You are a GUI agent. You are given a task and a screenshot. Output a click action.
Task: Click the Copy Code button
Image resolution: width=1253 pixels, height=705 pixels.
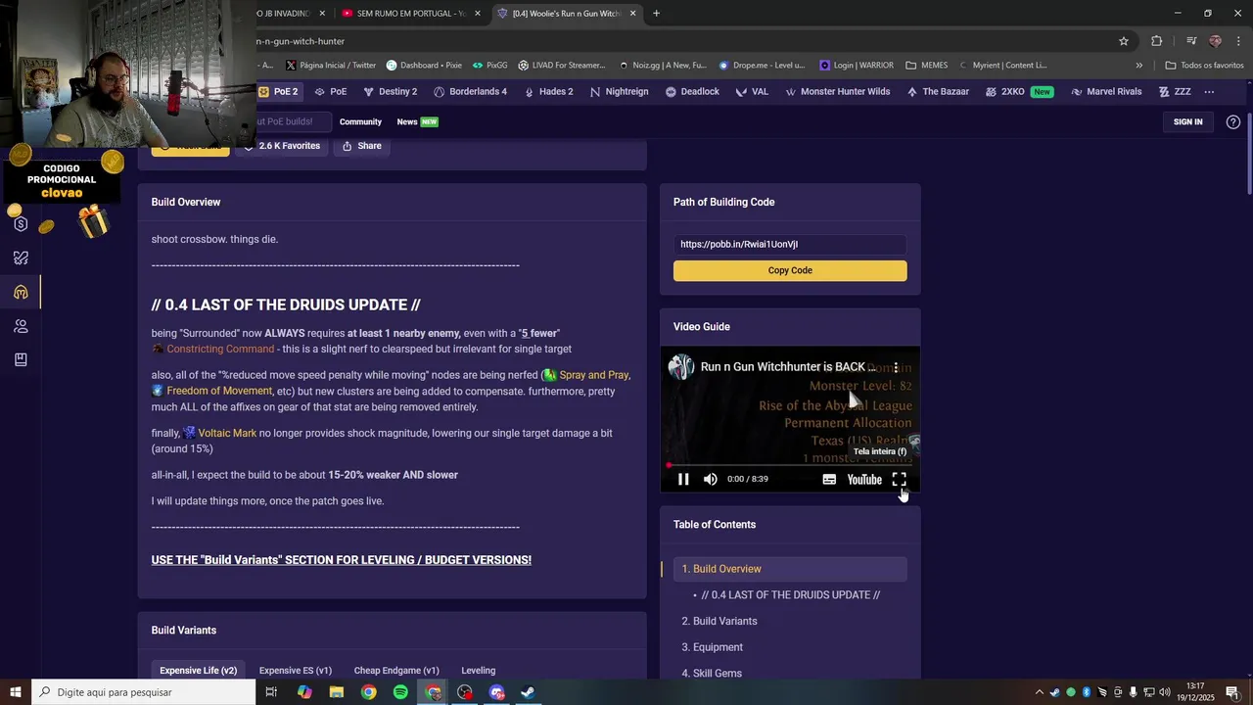coord(790,270)
